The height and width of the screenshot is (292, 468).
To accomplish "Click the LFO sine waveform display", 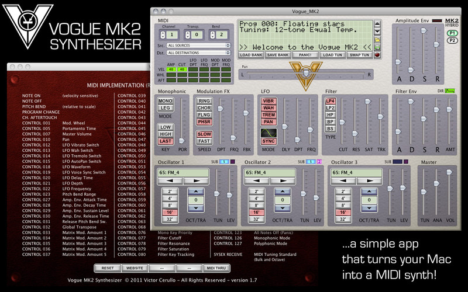I will 269,133.
